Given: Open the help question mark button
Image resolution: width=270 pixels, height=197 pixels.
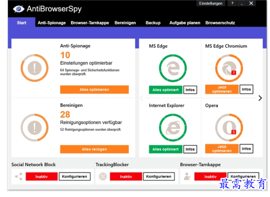Looking at the screenshot, I should point(232,3).
